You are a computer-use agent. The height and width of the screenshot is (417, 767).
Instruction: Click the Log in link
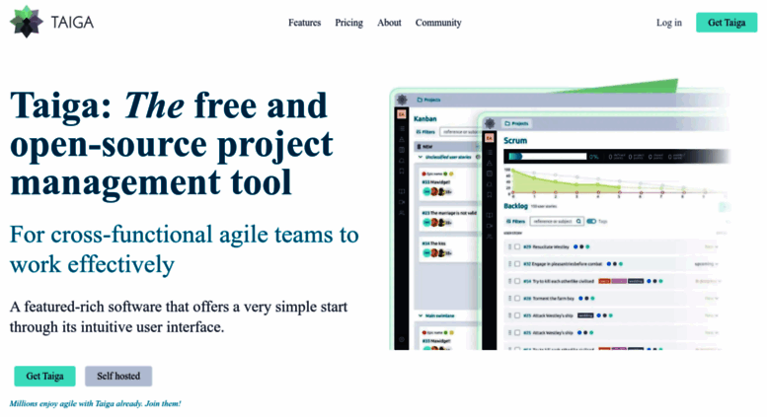pos(668,23)
